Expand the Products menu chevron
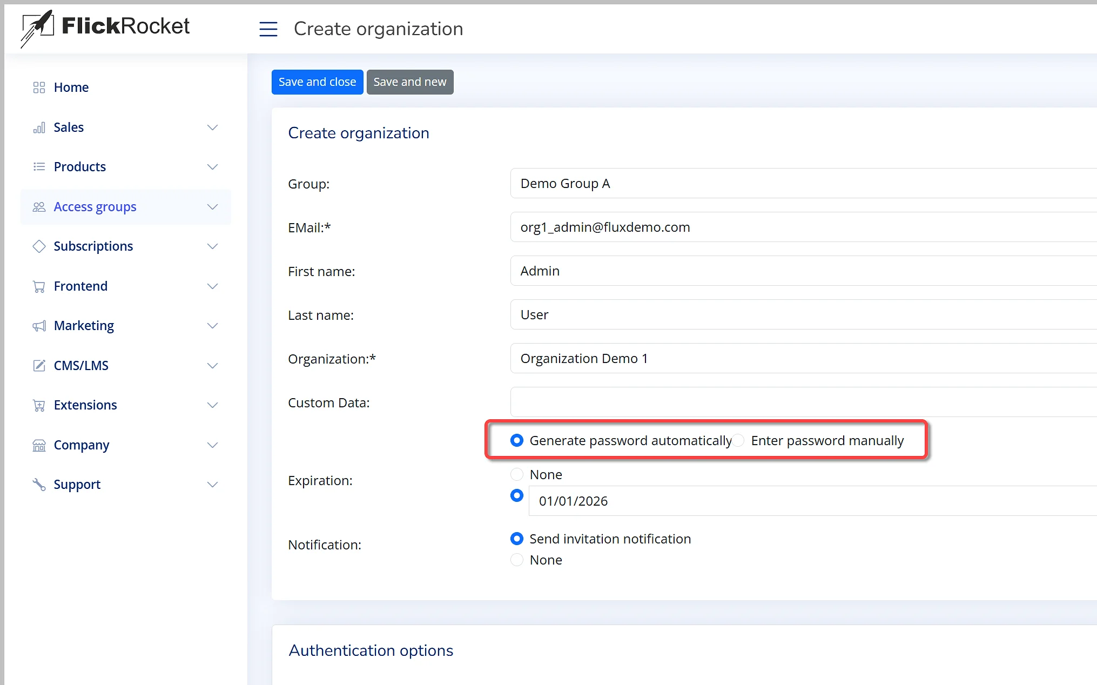 tap(212, 167)
